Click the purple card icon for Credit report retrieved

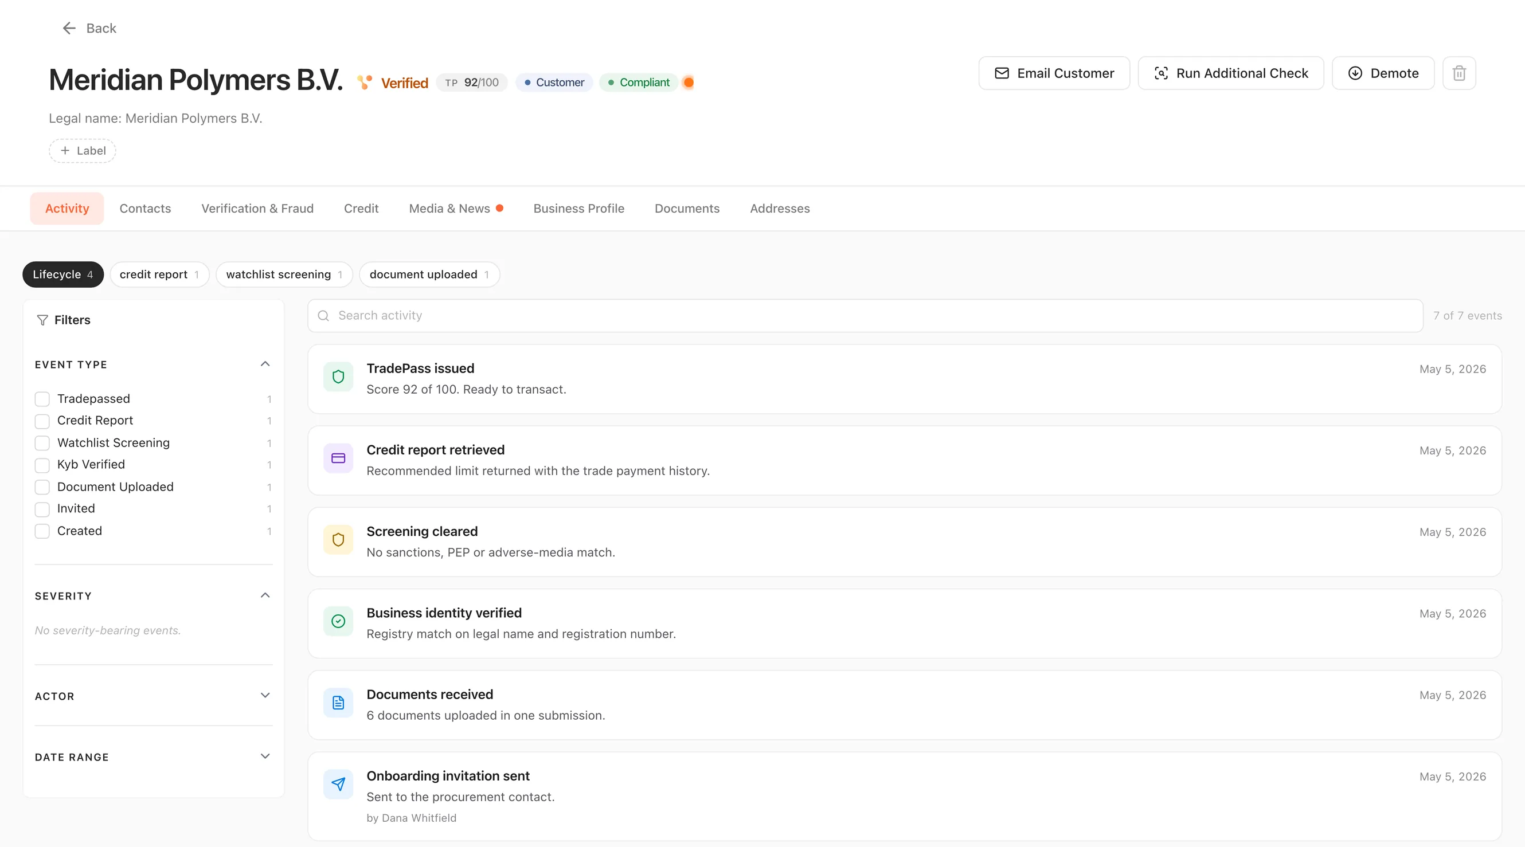click(x=338, y=458)
